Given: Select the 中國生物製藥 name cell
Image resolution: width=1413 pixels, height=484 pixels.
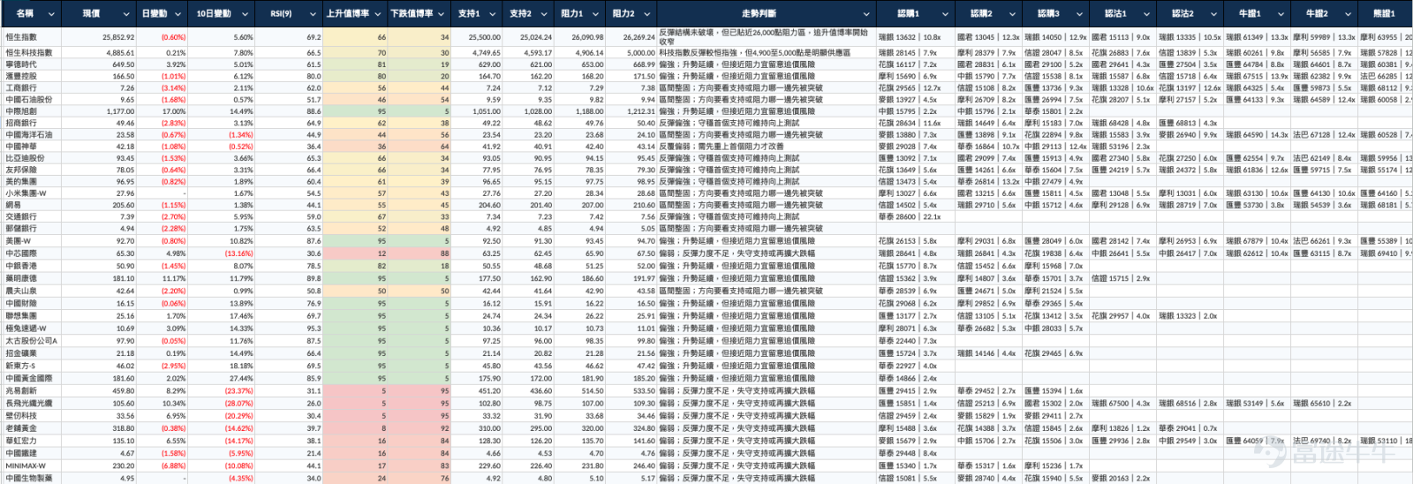Looking at the screenshot, I should click(x=32, y=478).
